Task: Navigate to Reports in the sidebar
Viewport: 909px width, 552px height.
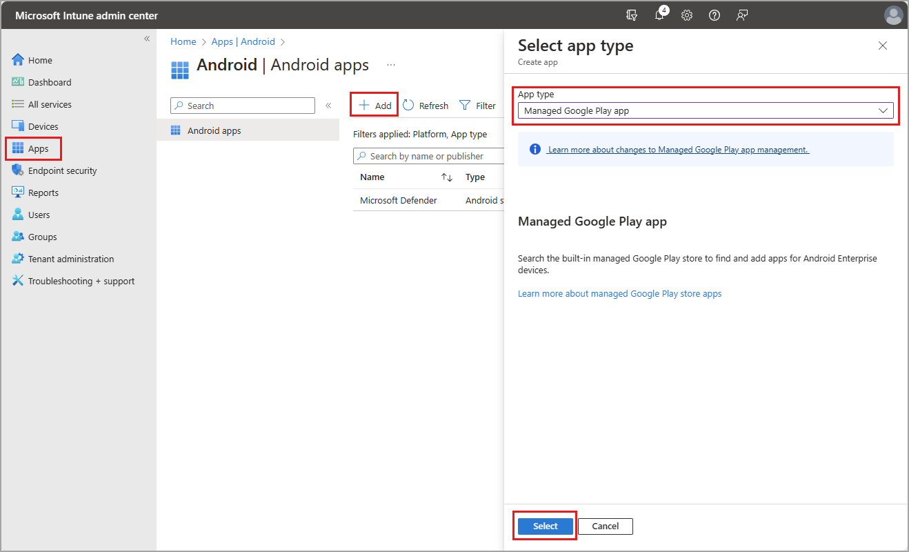Action: [x=43, y=193]
